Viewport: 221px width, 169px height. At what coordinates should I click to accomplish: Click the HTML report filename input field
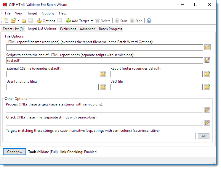[x=105, y=48]
